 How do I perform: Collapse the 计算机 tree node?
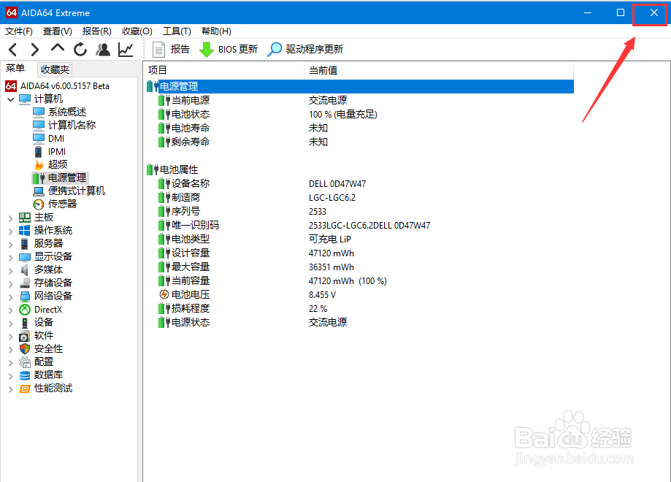[11, 99]
